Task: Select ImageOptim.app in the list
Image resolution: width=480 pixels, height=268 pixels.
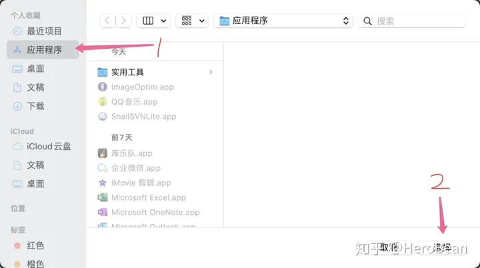Action: click(155, 87)
